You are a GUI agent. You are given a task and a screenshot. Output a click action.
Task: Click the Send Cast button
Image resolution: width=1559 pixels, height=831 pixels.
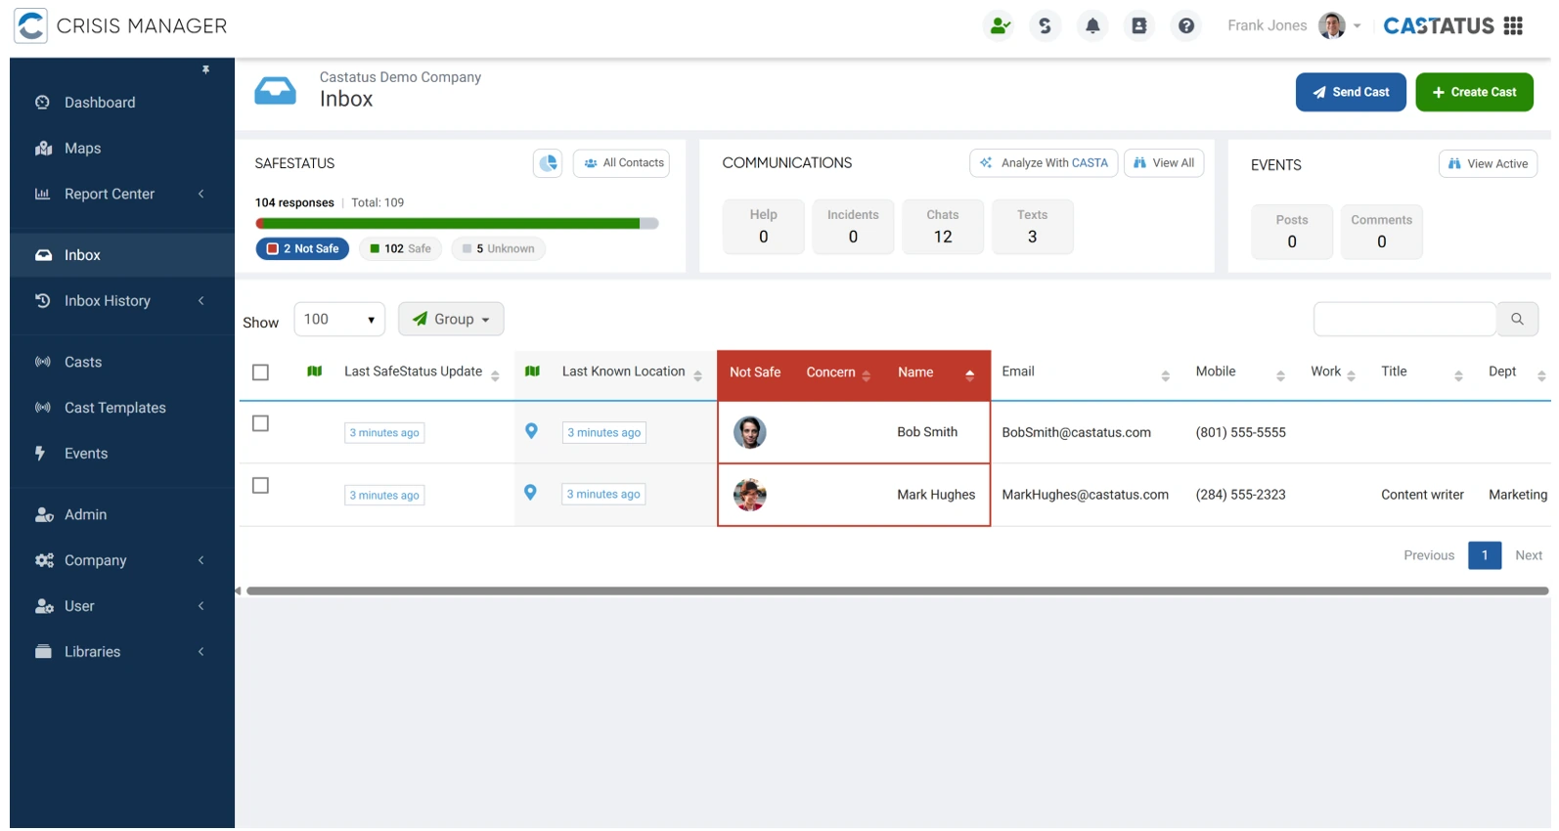1351,93
